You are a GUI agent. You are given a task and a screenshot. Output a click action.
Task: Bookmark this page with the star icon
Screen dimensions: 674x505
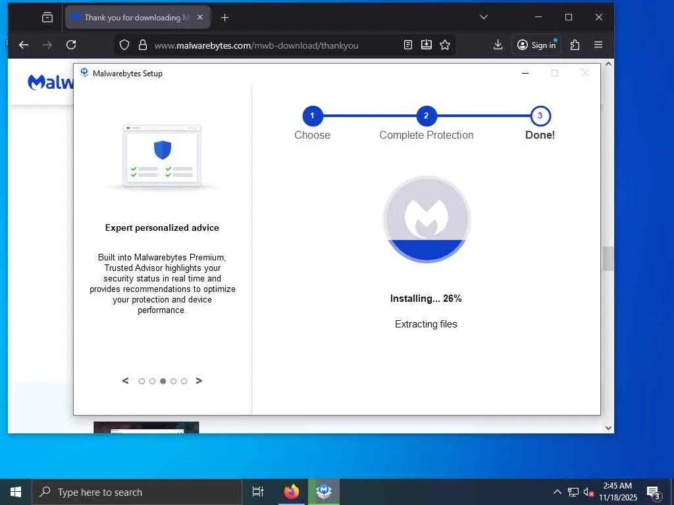tap(445, 45)
